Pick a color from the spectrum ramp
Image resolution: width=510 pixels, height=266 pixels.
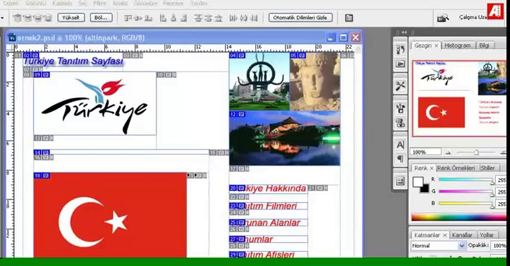coord(458,218)
